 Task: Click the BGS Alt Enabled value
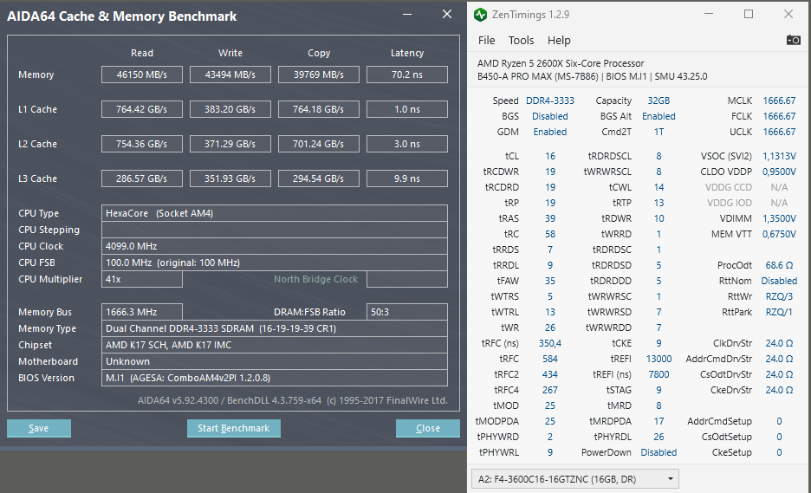(659, 116)
